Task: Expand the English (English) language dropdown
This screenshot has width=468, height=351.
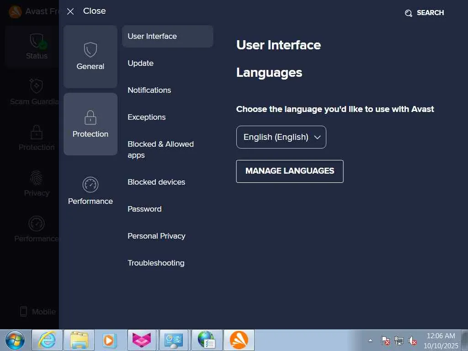Action: pos(281,137)
